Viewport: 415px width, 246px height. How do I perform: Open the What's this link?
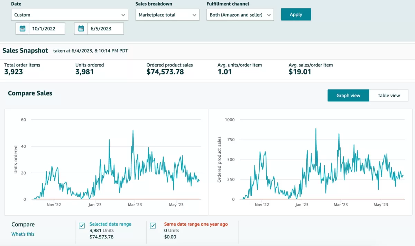[23, 234]
